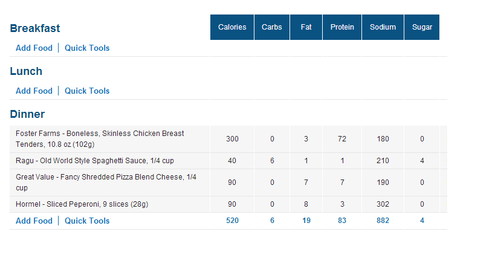Click the Dinner meal heading
The width and height of the screenshot is (495, 278).
point(27,114)
